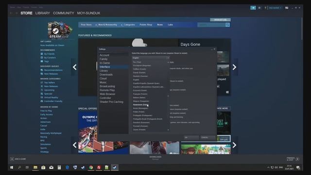Show next special offers with right arrow
Screen dimensions: 311x175
pyautogui.click(x=234, y=145)
